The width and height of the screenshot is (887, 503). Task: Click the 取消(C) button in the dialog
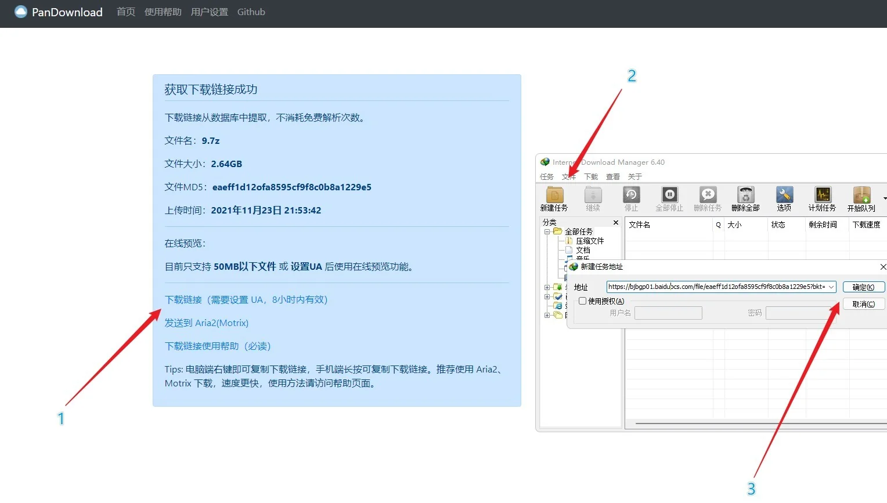point(864,304)
